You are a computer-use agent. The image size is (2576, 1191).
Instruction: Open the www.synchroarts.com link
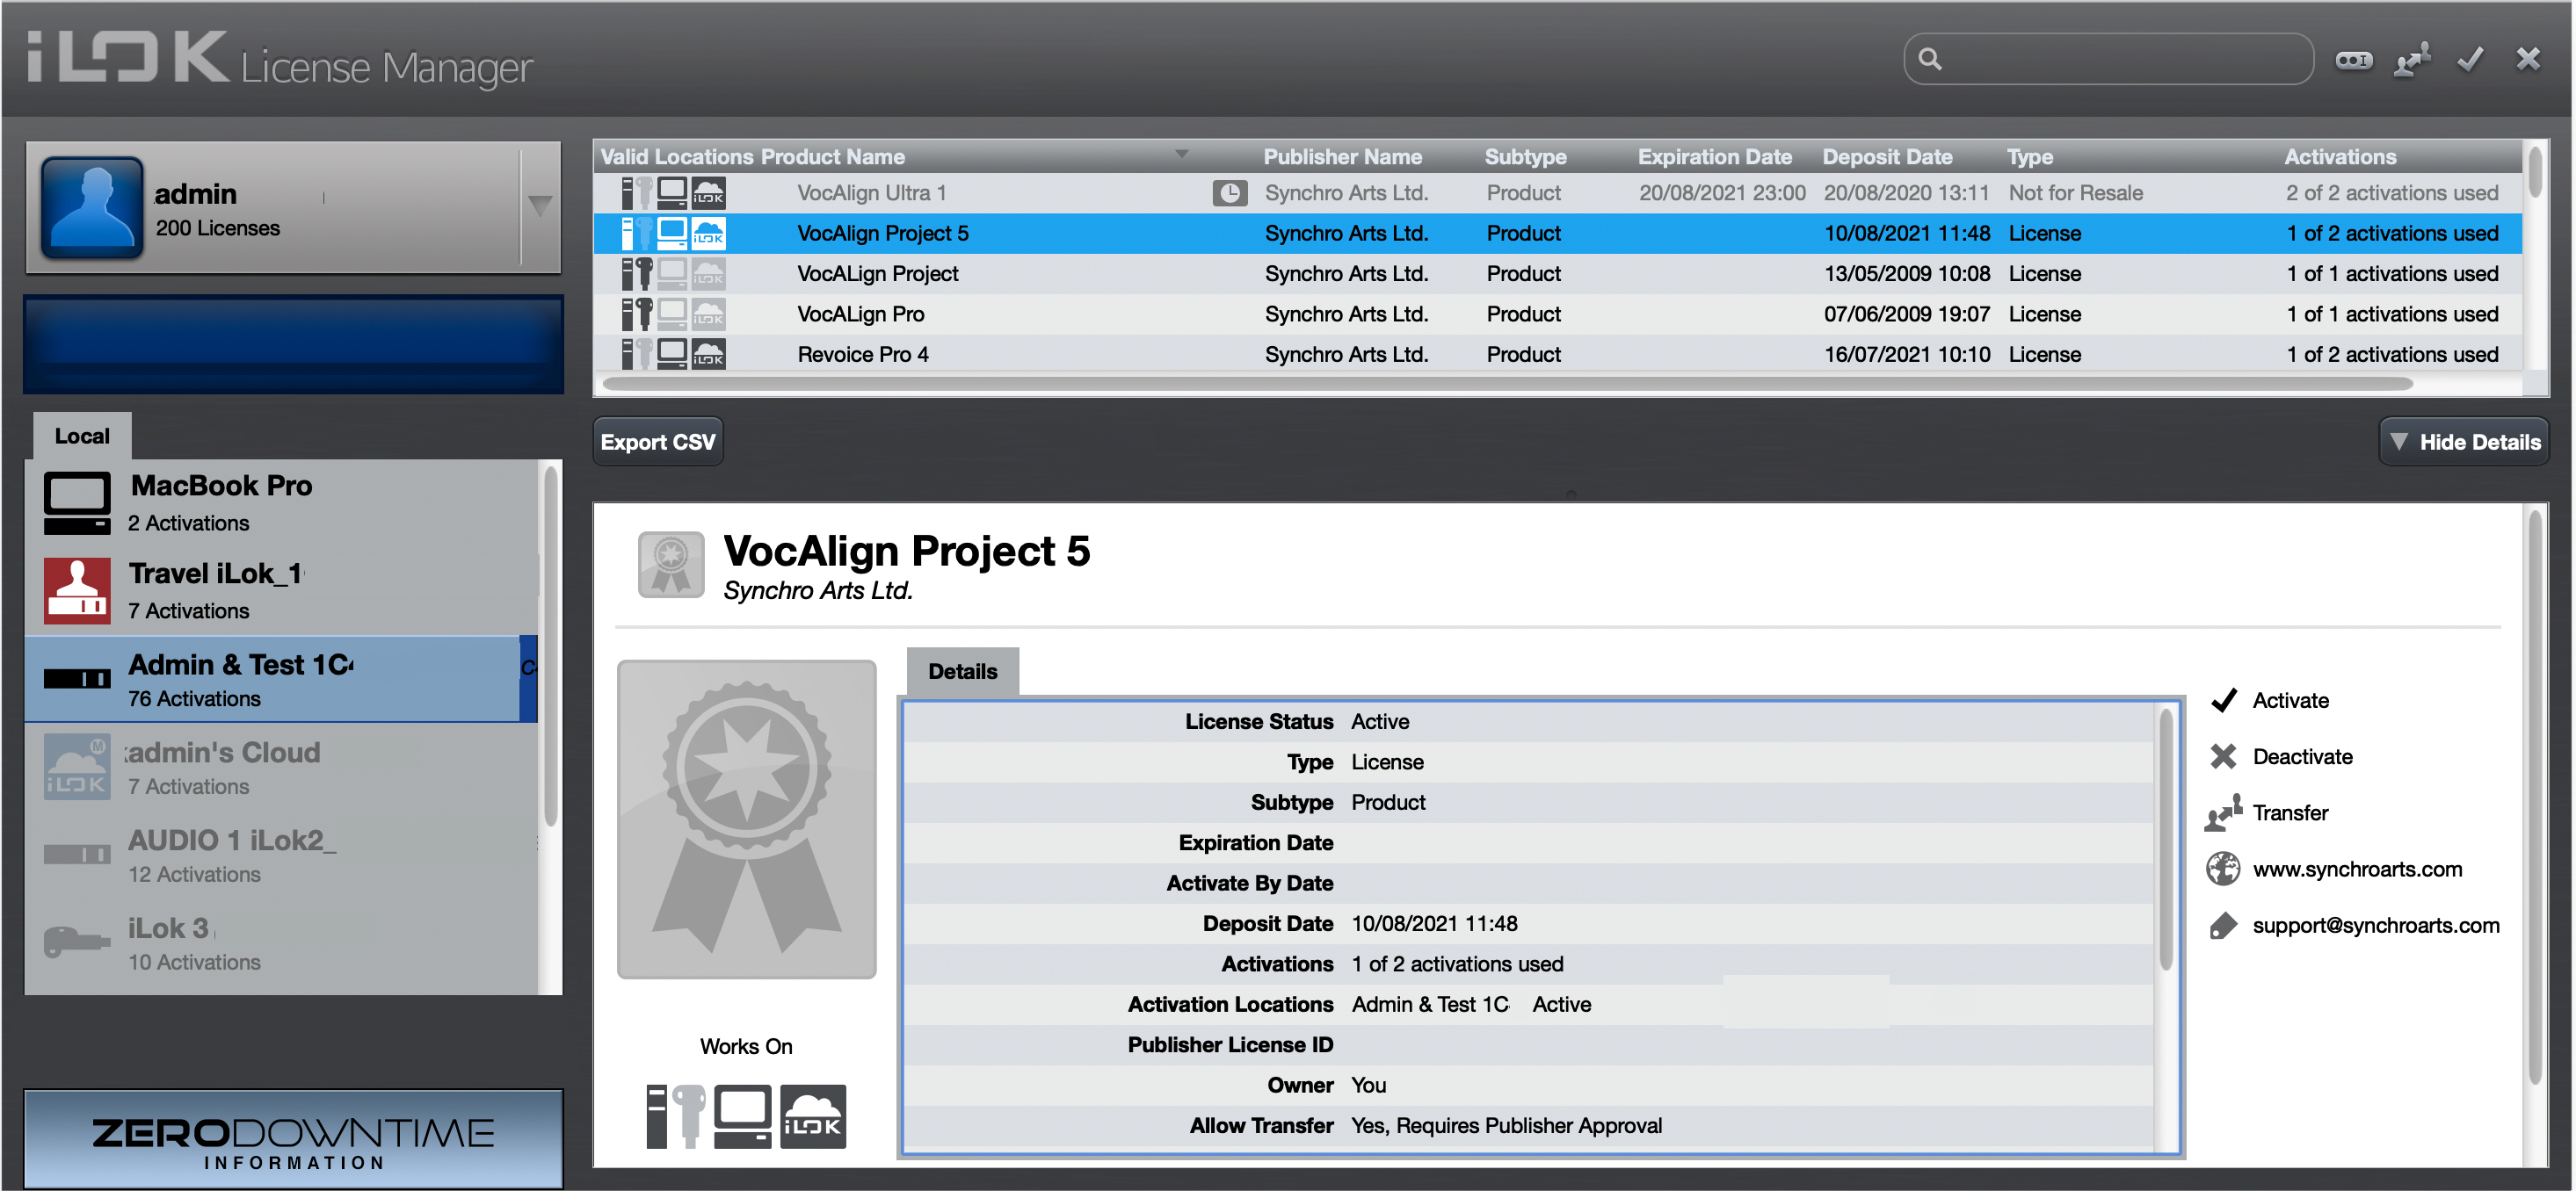[2356, 870]
